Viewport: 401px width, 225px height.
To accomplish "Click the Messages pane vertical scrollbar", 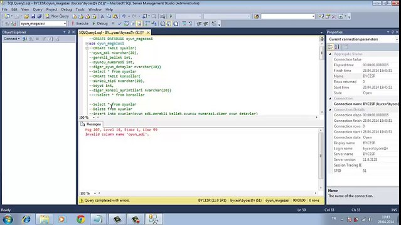I will tap(321, 159).
